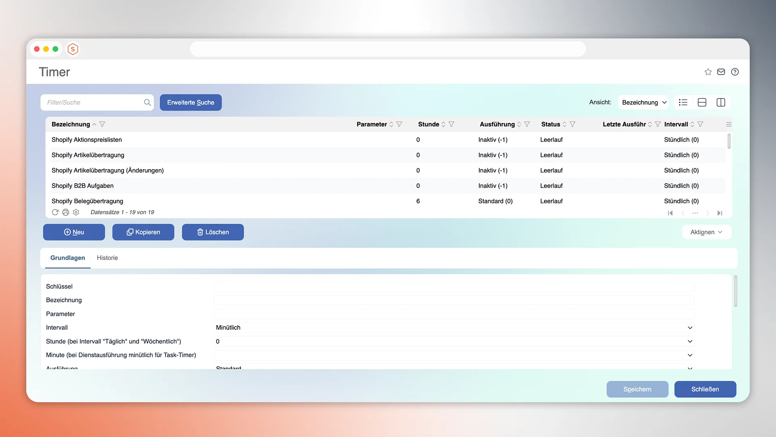
Task: Open the Ansicht Bezeichnung dropdown
Action: (643, 102)
